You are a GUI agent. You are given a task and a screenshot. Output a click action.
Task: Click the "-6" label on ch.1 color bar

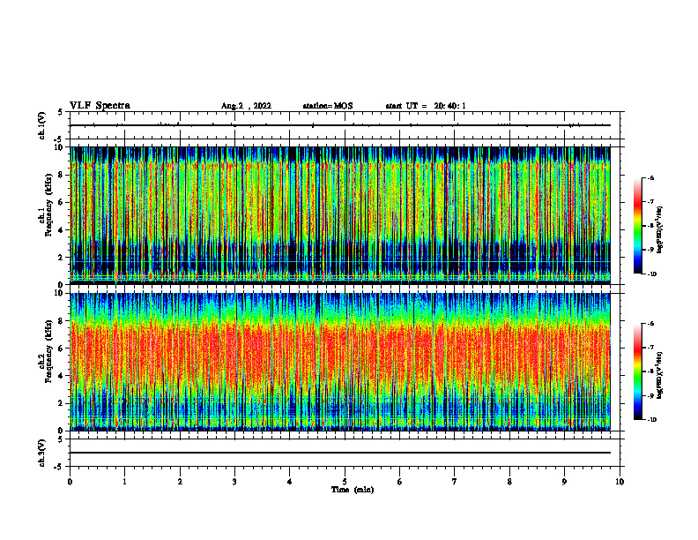(x=650, y=177)
